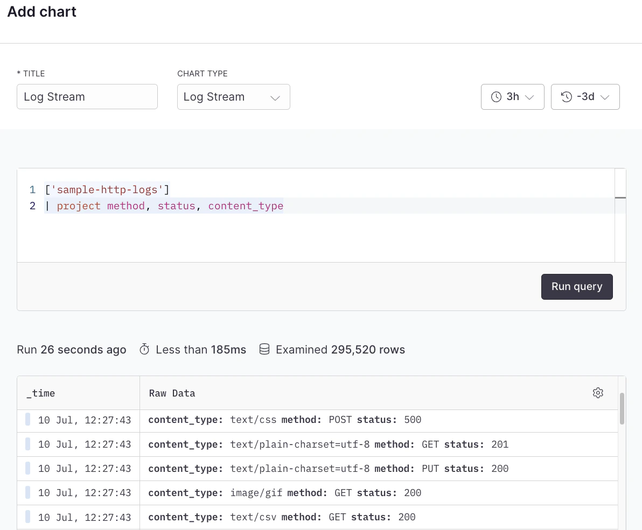Open the -3d comparison time dropdown

[585, 97]
